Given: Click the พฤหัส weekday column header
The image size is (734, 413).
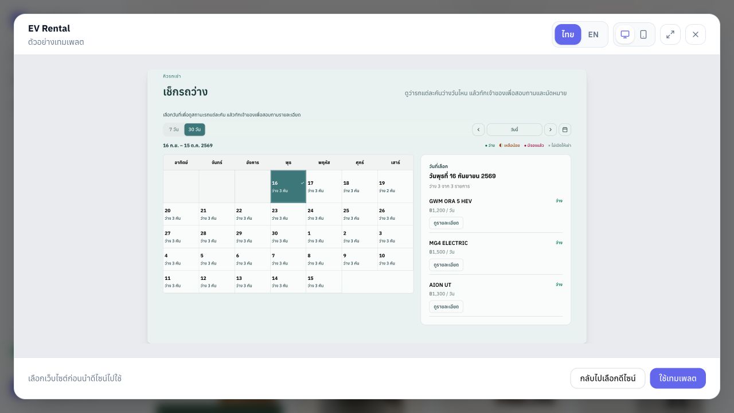Looking at the screenshot, I should [x=324, y=162].
